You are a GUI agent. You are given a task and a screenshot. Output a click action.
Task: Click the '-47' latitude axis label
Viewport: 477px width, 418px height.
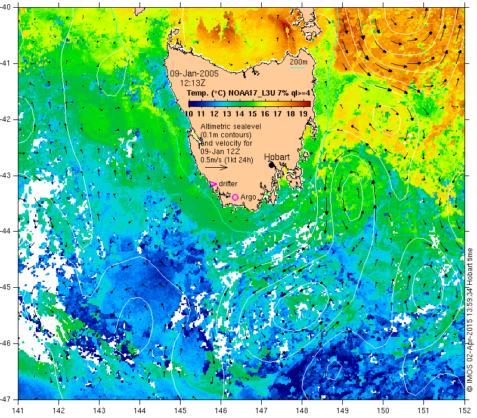[x=6, y=399]
